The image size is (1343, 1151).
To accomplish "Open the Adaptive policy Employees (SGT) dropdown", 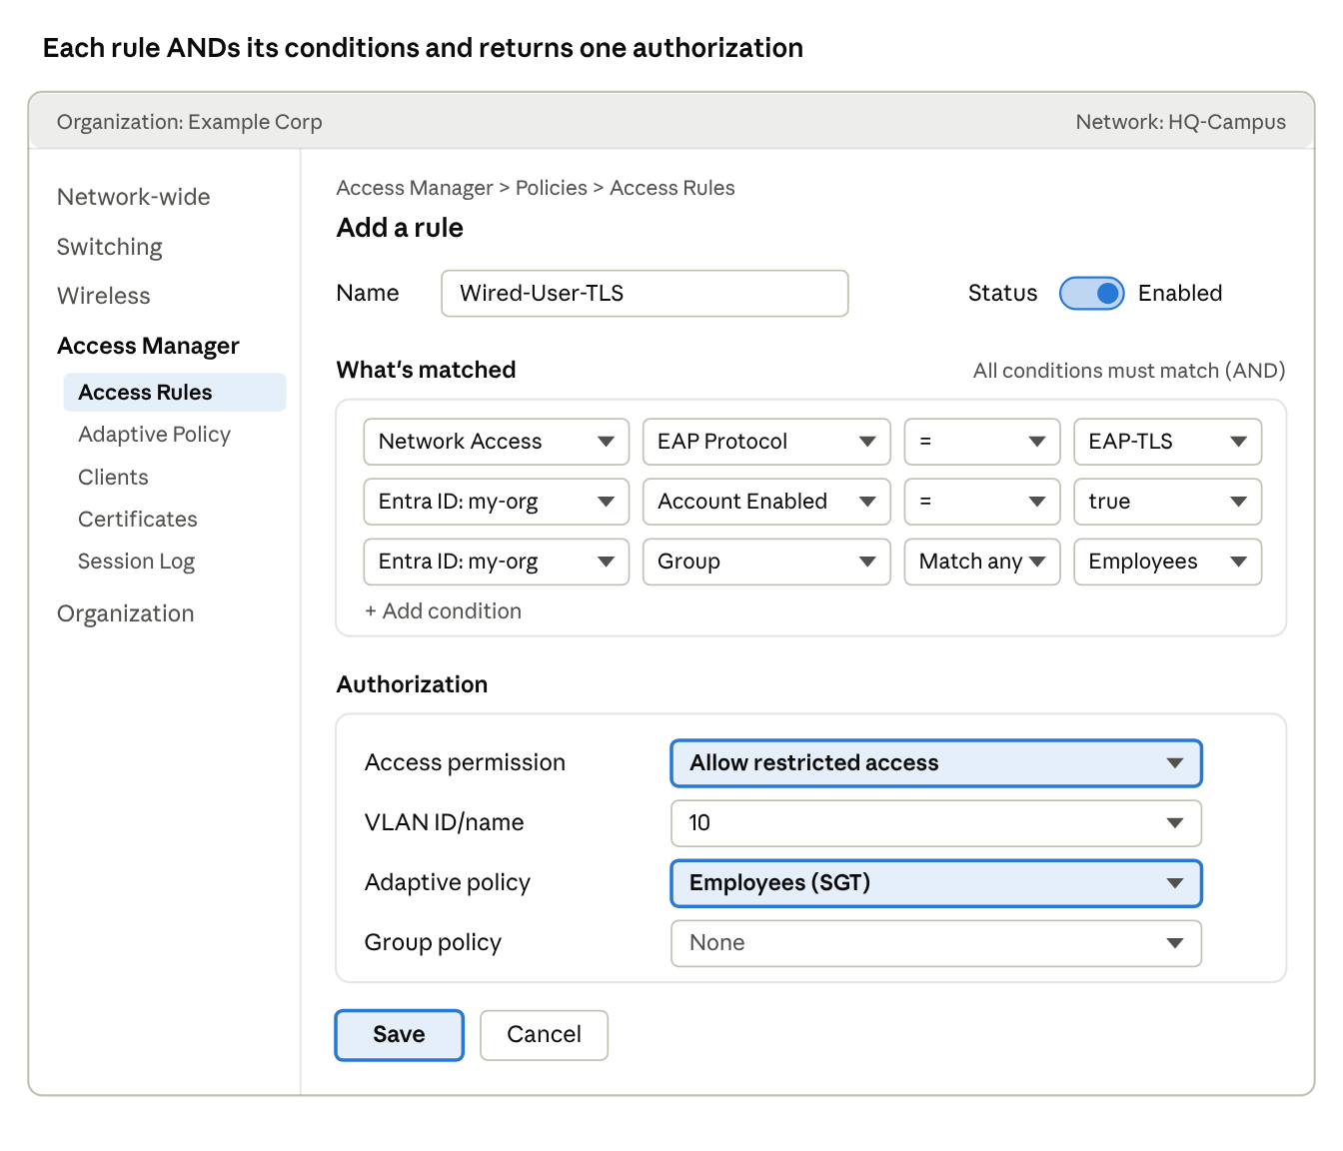I will click(936, 883).
